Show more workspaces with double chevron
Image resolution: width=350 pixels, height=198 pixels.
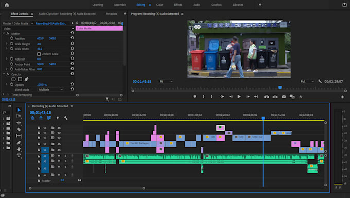(x=260, y=5)
